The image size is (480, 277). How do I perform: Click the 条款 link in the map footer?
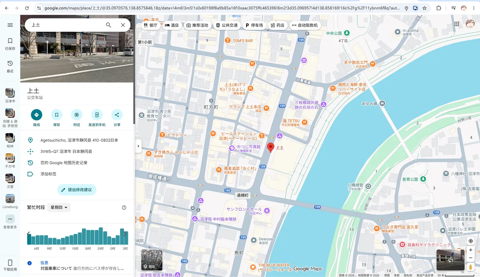[396, 275]
